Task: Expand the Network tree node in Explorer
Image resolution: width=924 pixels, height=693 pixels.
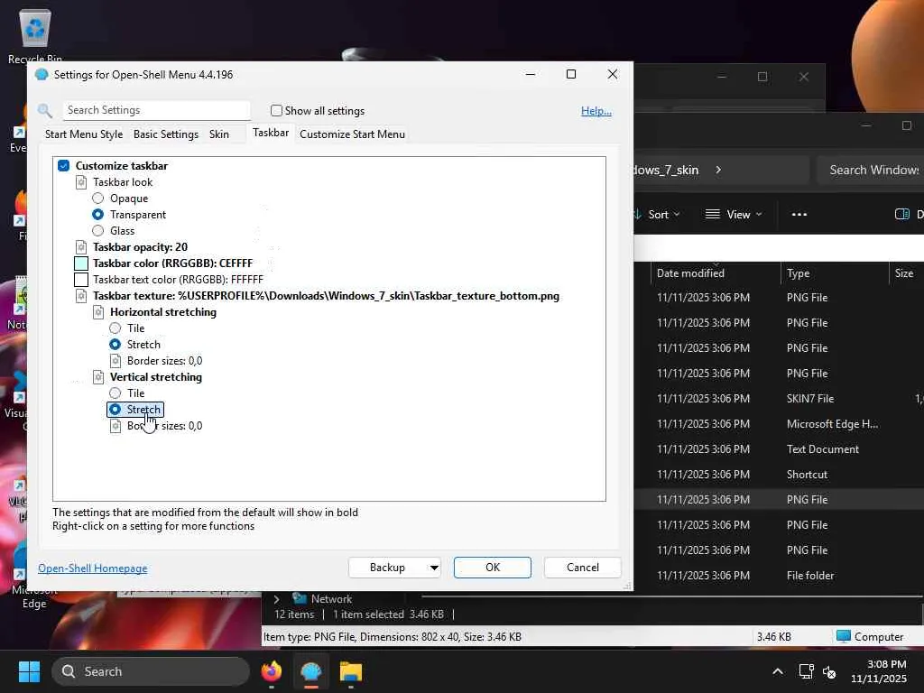Action: [276, 599]
